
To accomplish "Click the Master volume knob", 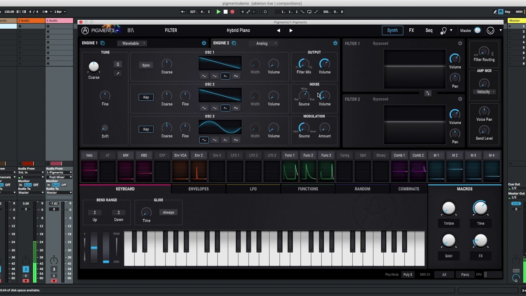I will (478, 30).
